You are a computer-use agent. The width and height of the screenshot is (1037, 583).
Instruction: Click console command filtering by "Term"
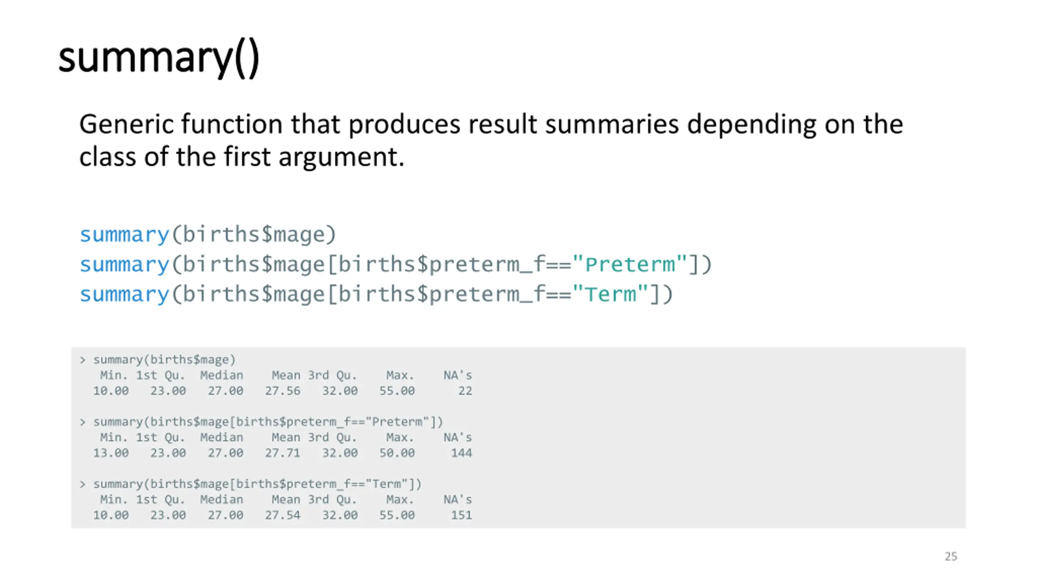[x=251, y=484]
